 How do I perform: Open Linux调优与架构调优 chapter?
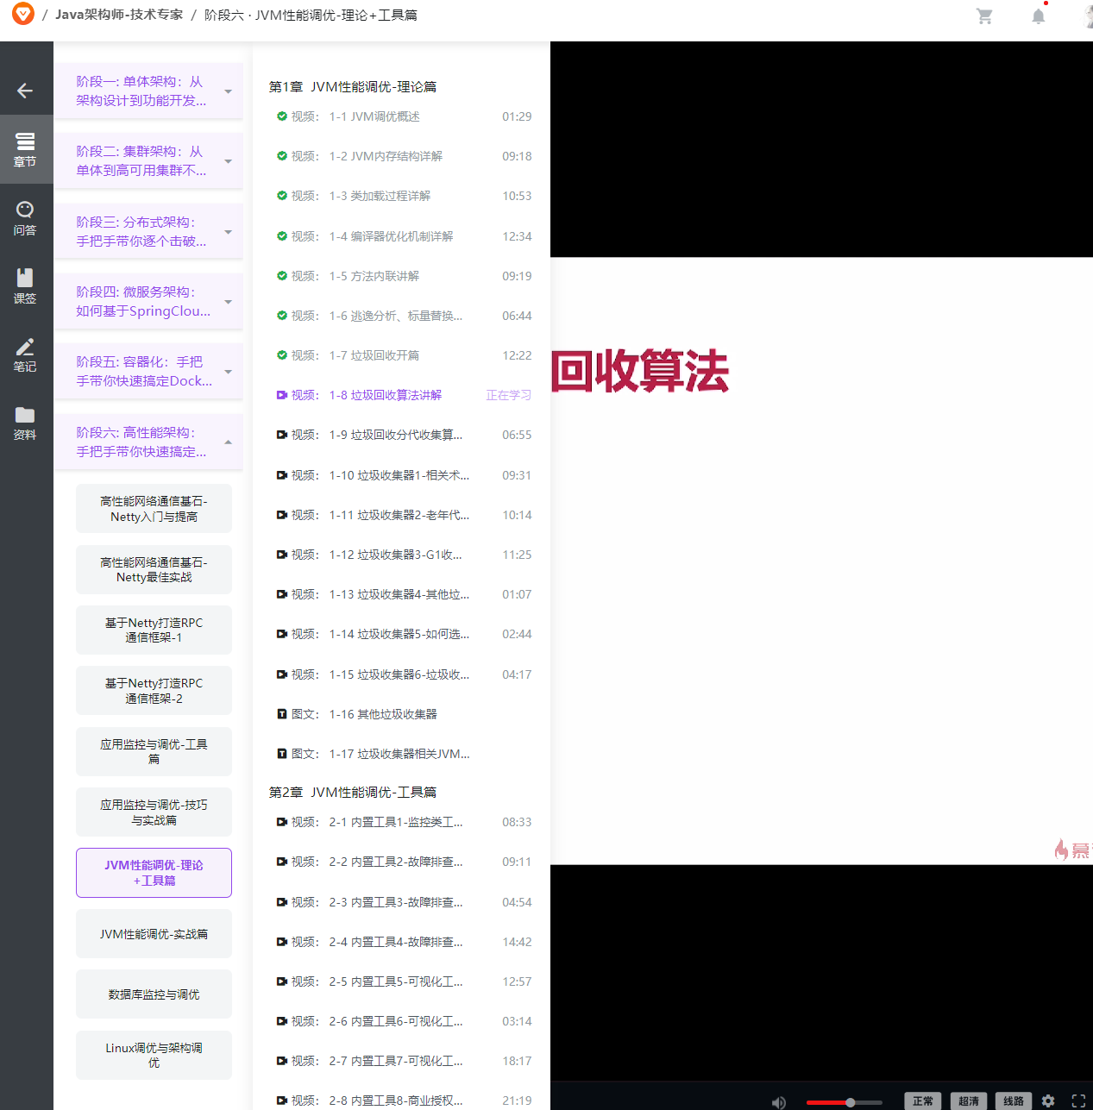[154, 1055]
